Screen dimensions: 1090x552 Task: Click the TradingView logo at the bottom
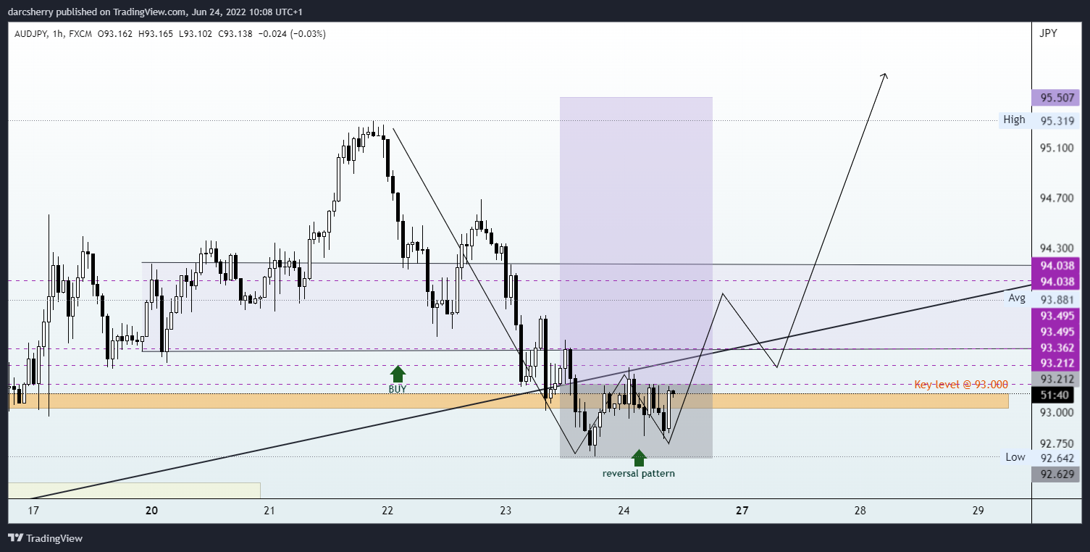point(45,538)
